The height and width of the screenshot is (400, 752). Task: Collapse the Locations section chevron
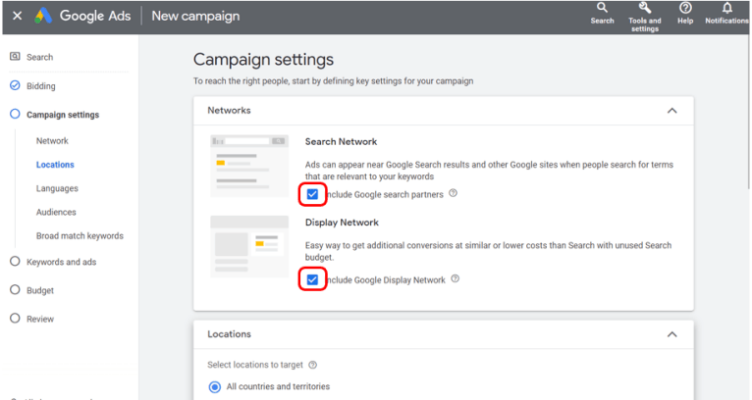point(671,334)
